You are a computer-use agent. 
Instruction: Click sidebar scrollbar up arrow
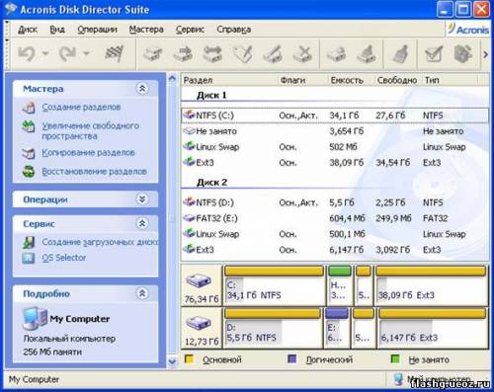[x=172, y=79]
